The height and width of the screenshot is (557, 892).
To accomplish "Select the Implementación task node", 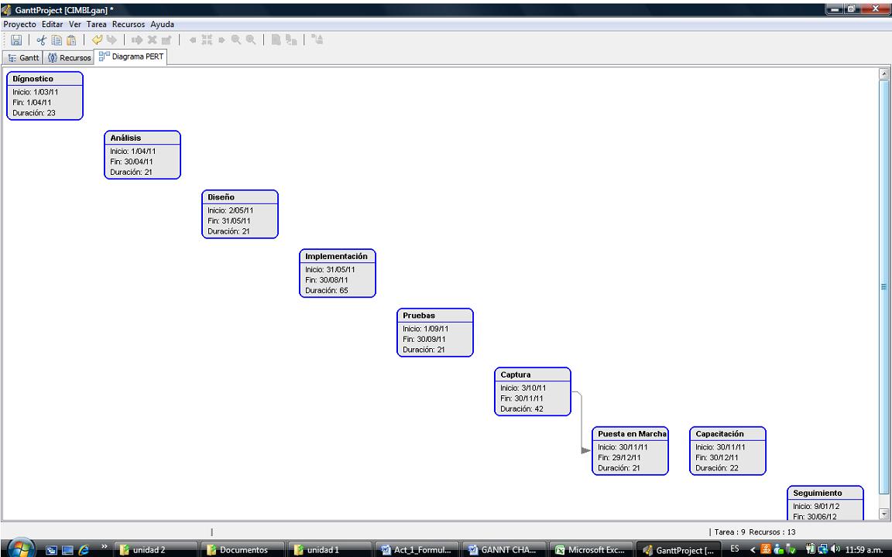I will [x=338, y=272].
